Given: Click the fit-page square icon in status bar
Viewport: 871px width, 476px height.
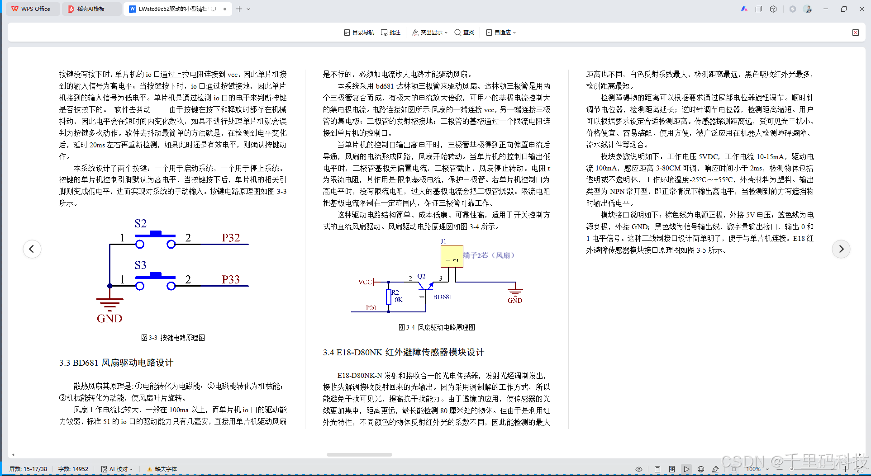Looking at the screenshot, I should coord(733,469).
